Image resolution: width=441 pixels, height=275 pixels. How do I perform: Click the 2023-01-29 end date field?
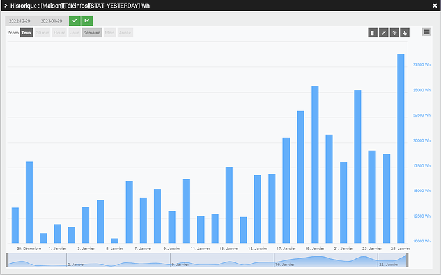pyautogui.click(x=52, y=21)
